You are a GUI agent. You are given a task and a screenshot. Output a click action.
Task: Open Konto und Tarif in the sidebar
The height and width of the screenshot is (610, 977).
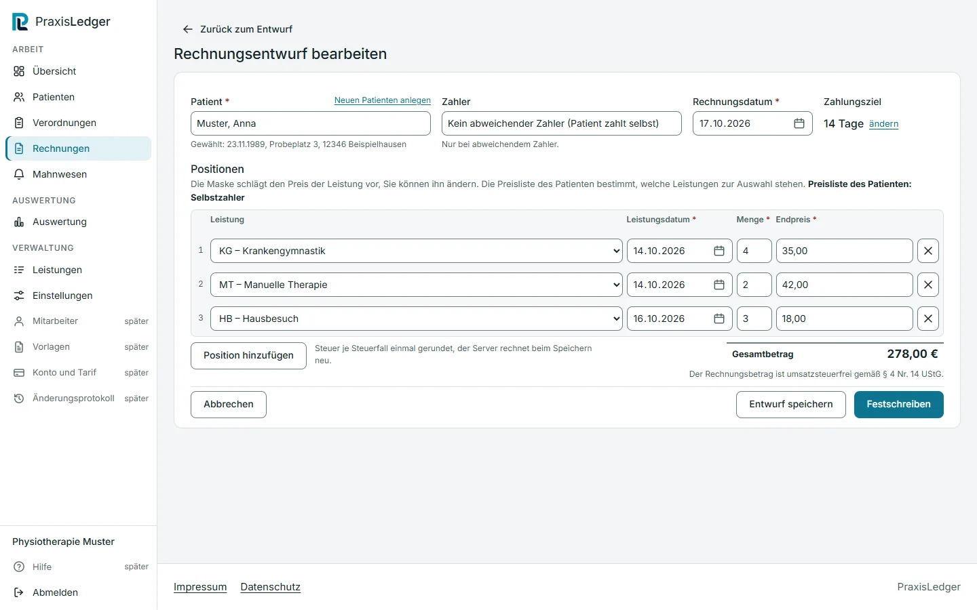click(x=79, y=373)
